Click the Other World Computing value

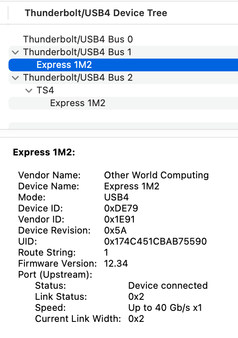coord(157,175)
